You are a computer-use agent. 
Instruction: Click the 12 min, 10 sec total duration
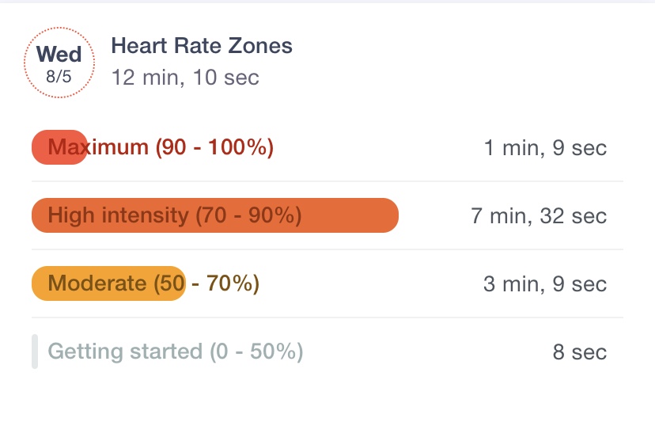(x=185, y=78)
